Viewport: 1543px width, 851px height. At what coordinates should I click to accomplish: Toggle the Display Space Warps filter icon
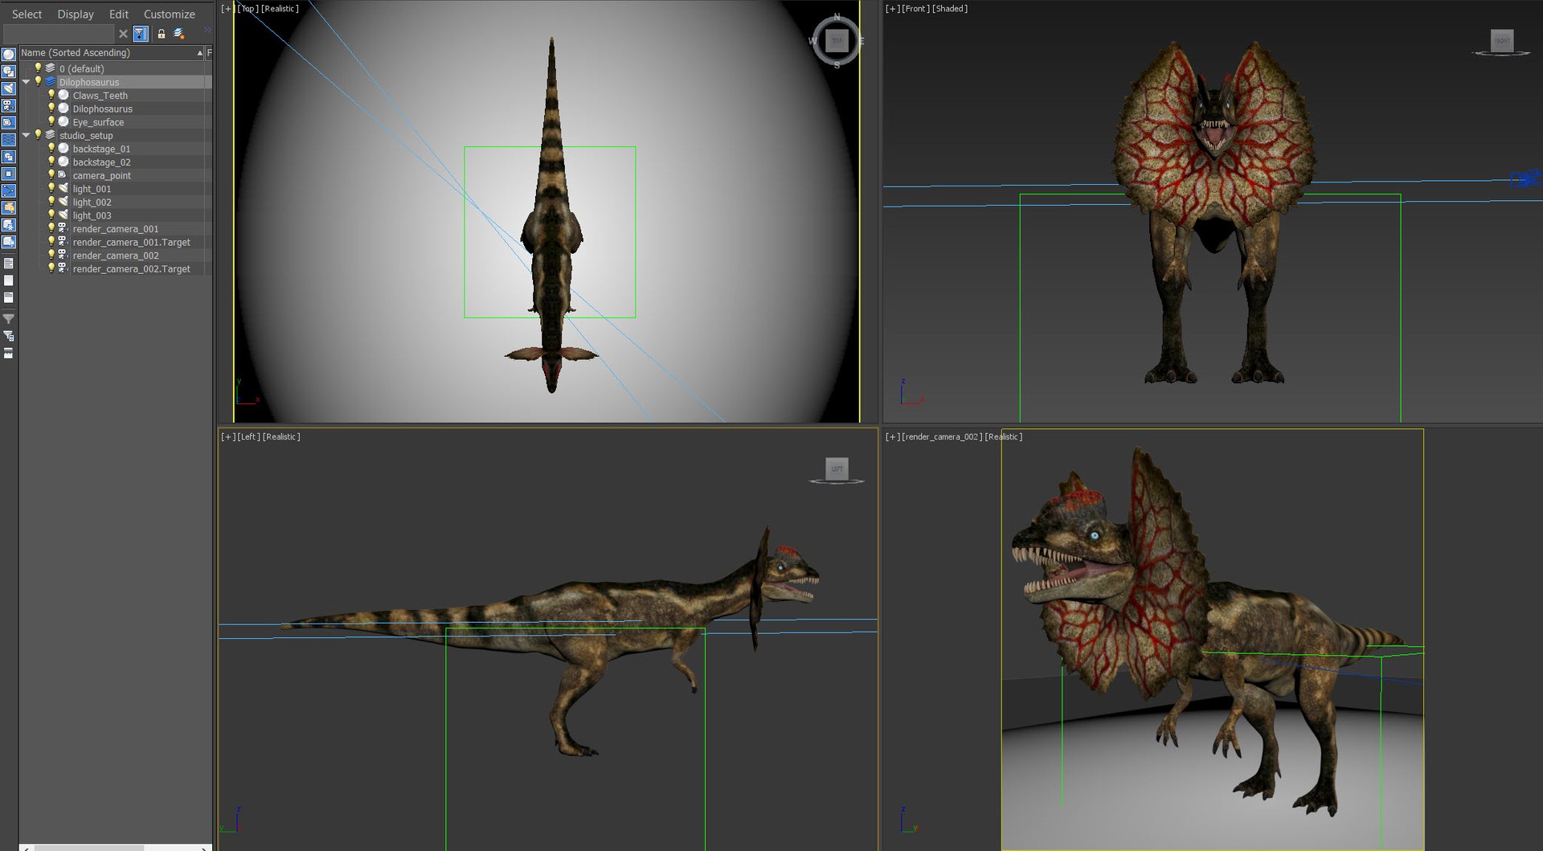(9, 140)
